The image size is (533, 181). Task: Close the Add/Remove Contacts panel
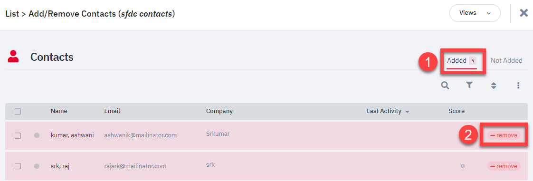[x=524, y=13]
